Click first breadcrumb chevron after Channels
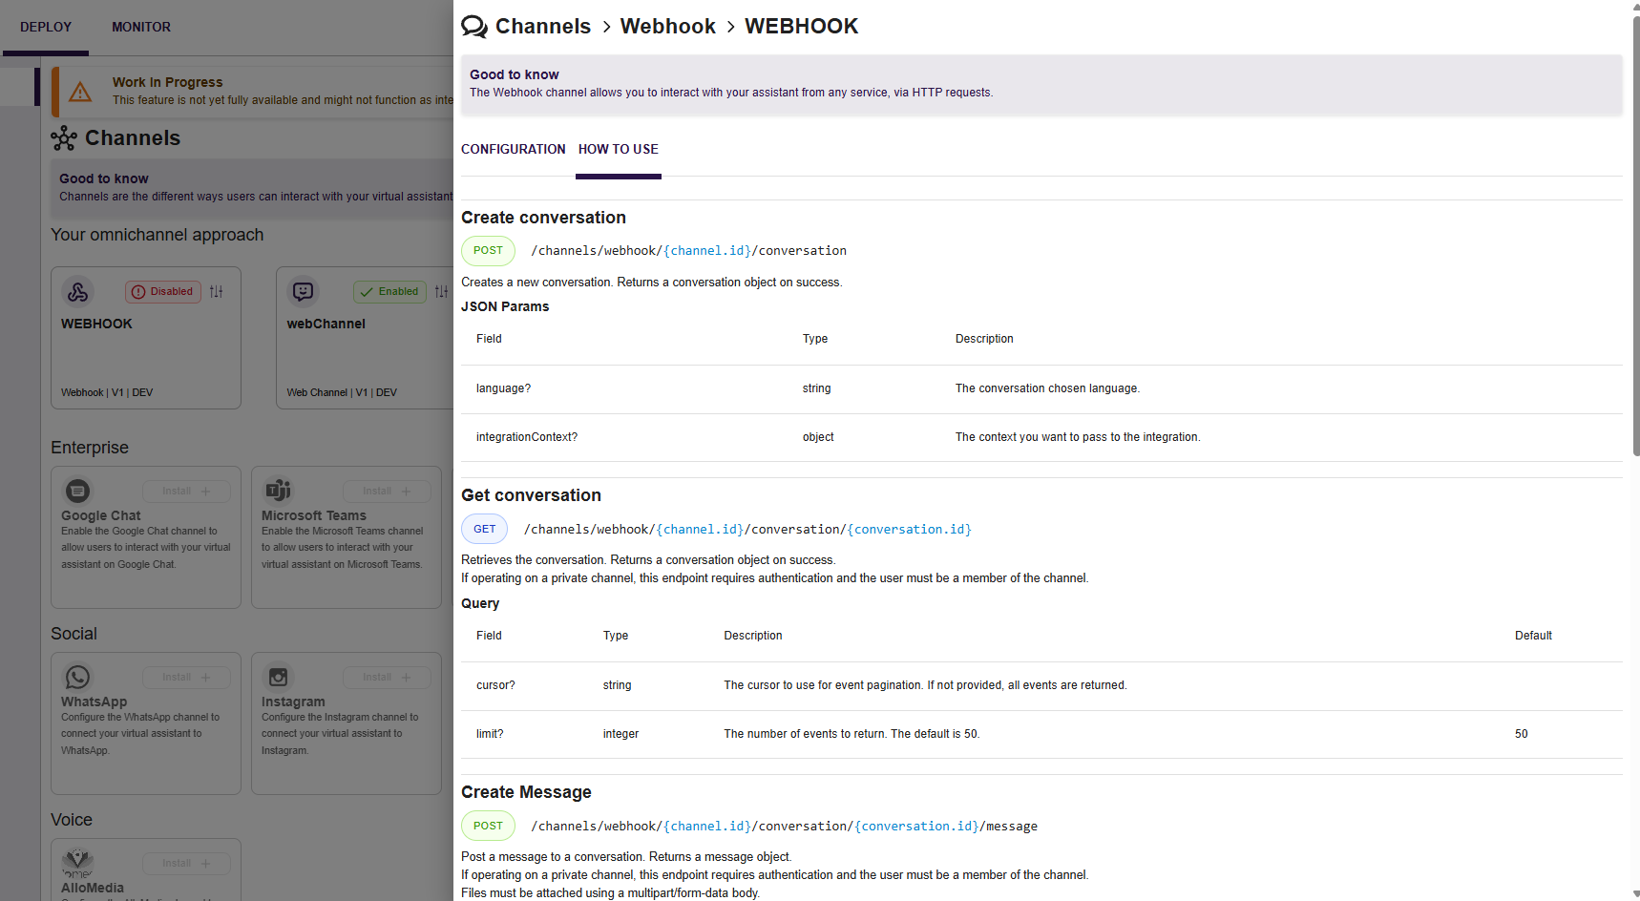This screenshot has width=1640, height=901. (x=606, y=27)
